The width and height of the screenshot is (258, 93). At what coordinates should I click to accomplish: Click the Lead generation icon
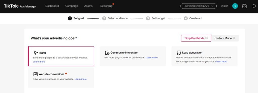179,53
